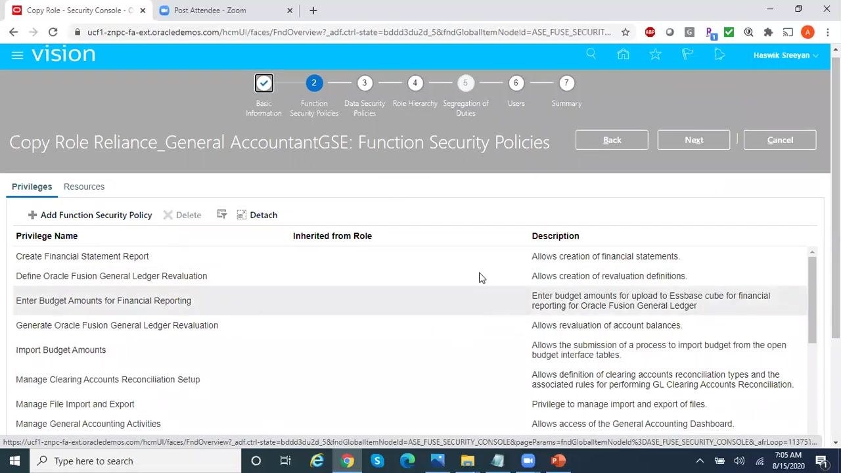This screenshot has width=841, height=473.
Task: Open Skype from the Windows taskbar
Action: [x=377, y=461]
